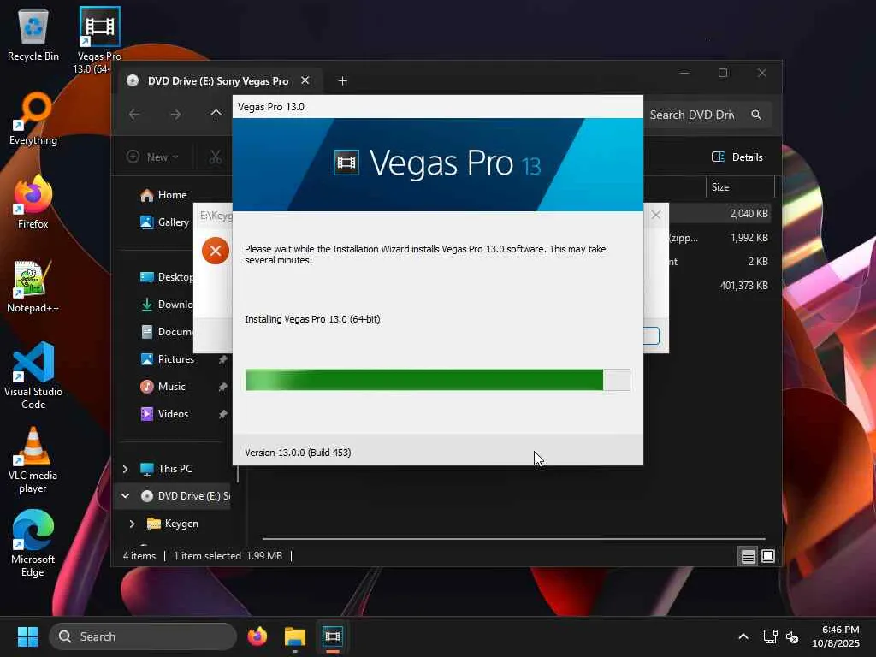
Task: Unpin Music using its pin icon
Action: click(x=223, y=387)
